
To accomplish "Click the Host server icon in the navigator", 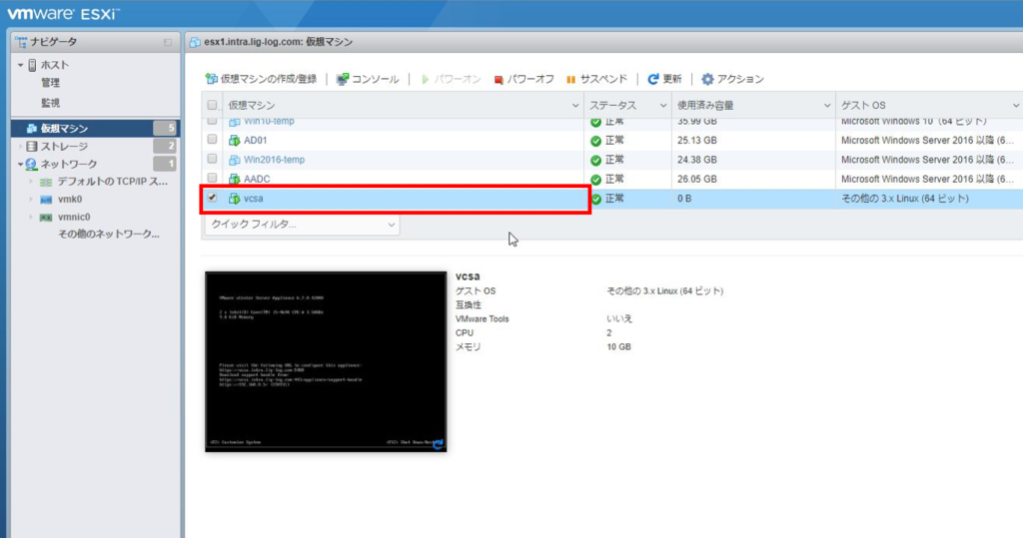I will pos(32,65).
